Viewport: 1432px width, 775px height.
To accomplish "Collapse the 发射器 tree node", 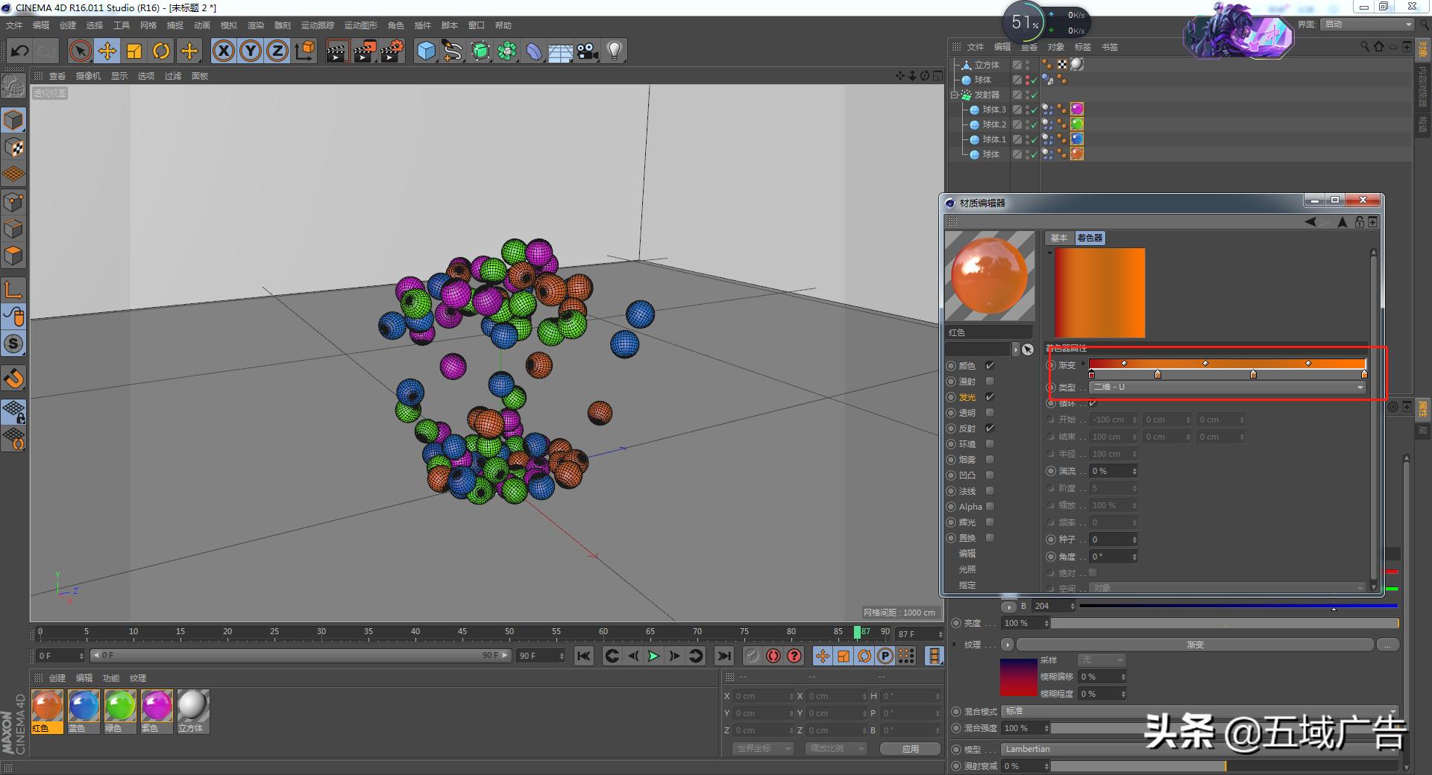I will click(955, 95).
